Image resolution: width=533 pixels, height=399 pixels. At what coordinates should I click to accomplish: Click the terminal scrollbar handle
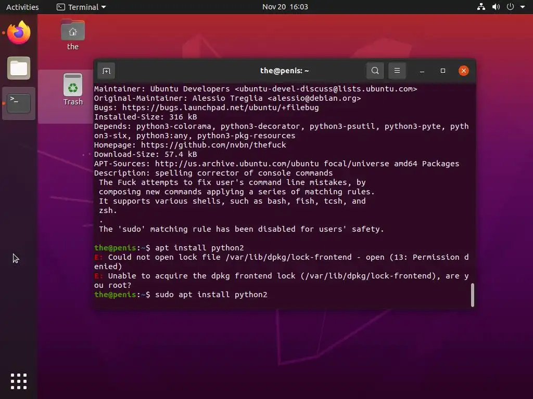click(472, 295)
